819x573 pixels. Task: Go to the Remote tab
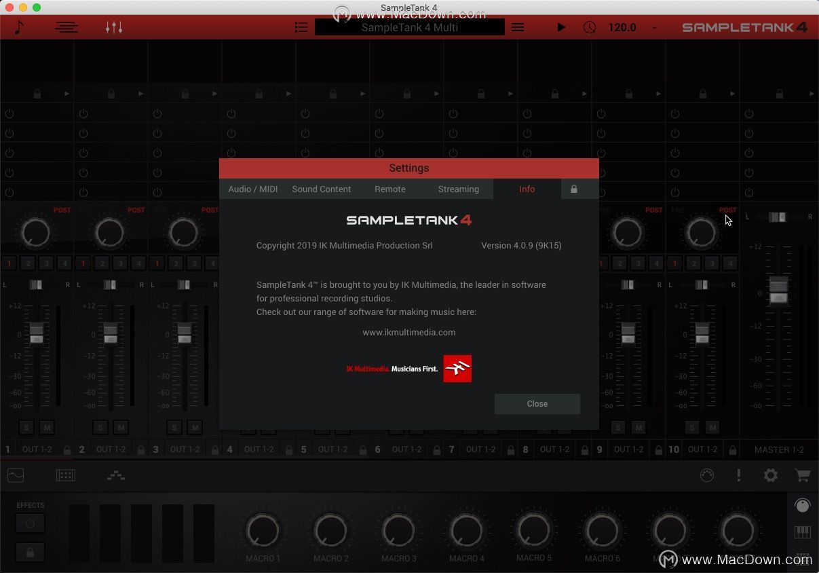390,189
